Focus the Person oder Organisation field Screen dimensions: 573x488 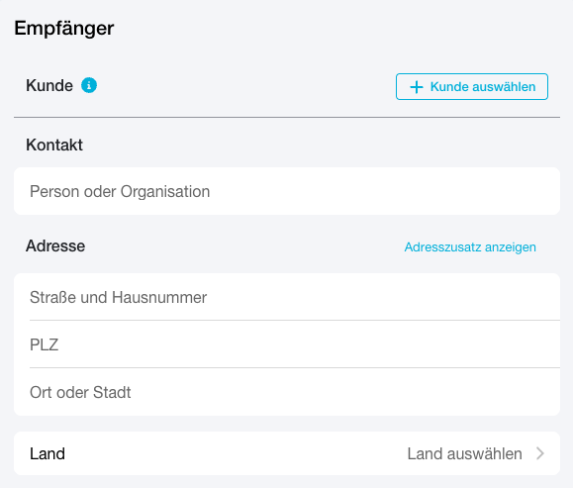click(x=287, y=191)
